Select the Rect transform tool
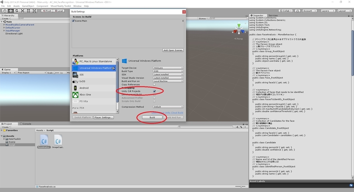Image resolution: width=354 pixels, height=192 pixels. point(28,11)
